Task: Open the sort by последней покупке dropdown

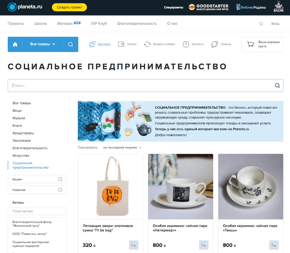Action: (122, 147)
